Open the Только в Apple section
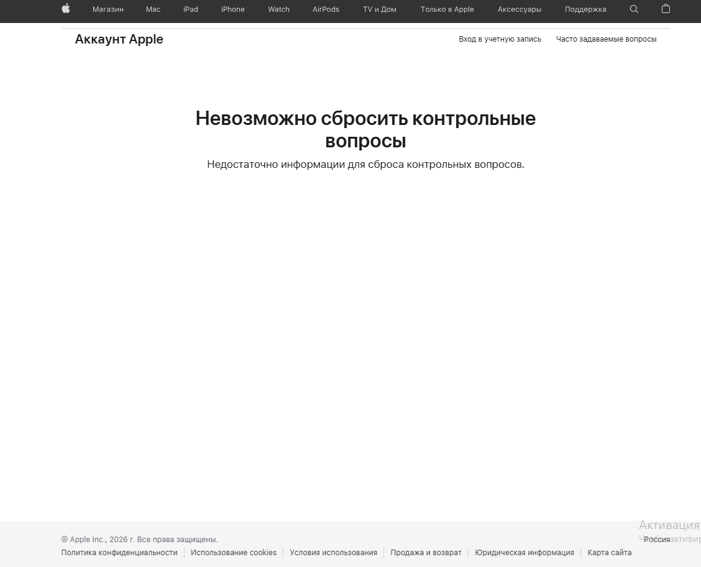Viewport: 701px width, 567px height. click(x=447, y=9)
